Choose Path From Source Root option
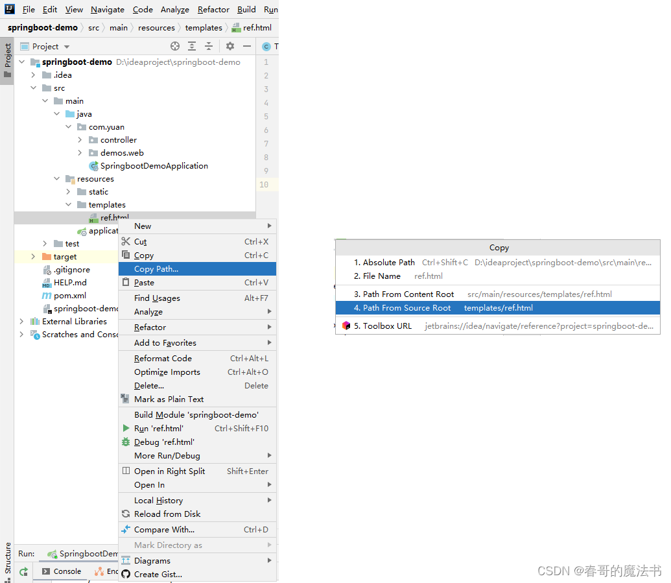The image size is (671, 583). click(x=406, y=308)
